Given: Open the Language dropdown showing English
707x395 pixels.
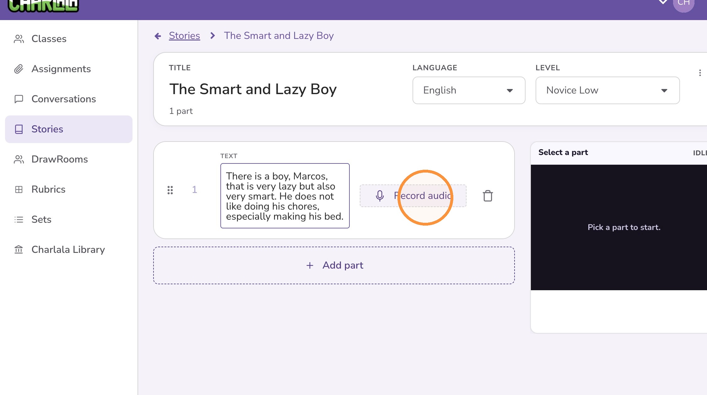Looking at the screenshot, I should 469,90.
